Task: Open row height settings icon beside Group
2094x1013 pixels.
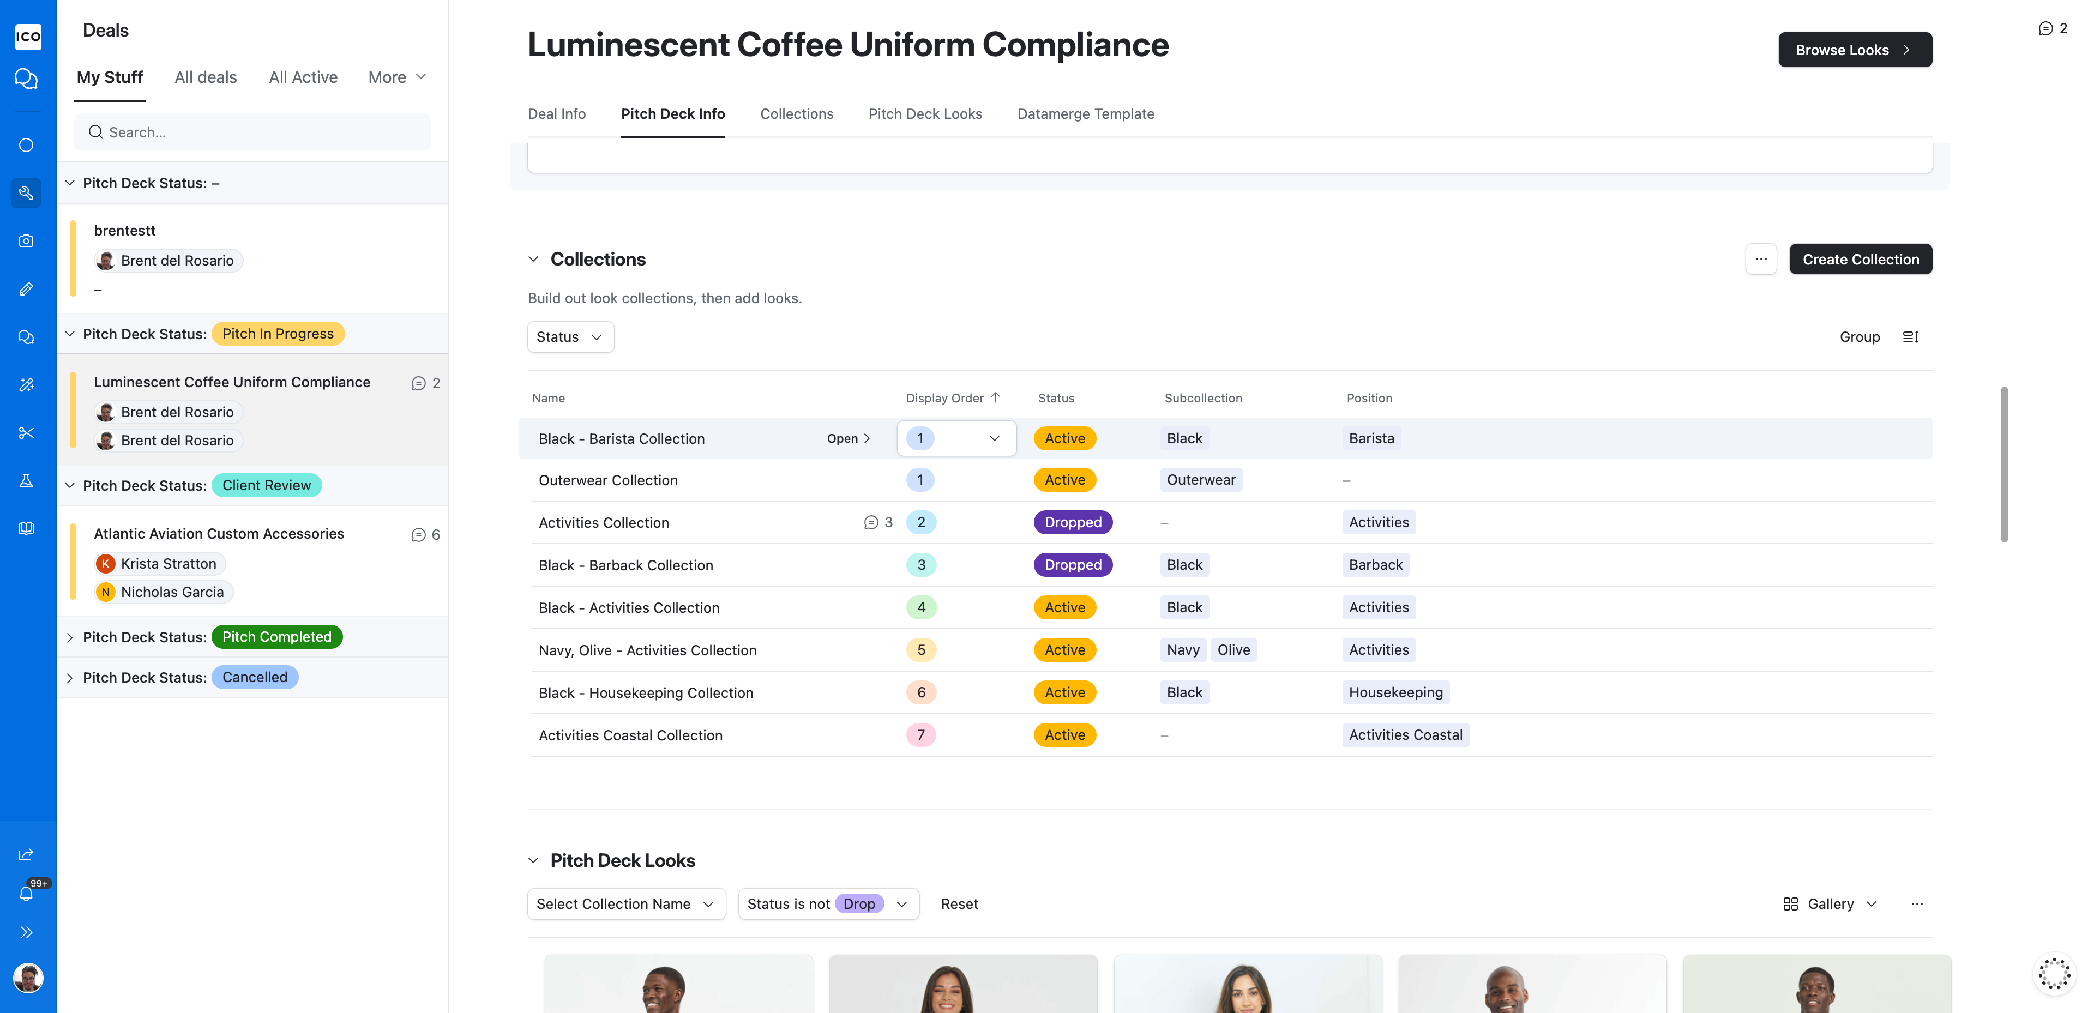Action: click(1910, 336)
